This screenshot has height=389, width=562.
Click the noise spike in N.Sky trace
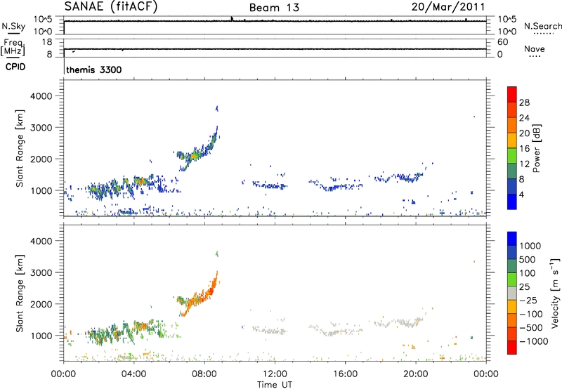point(232,19)
